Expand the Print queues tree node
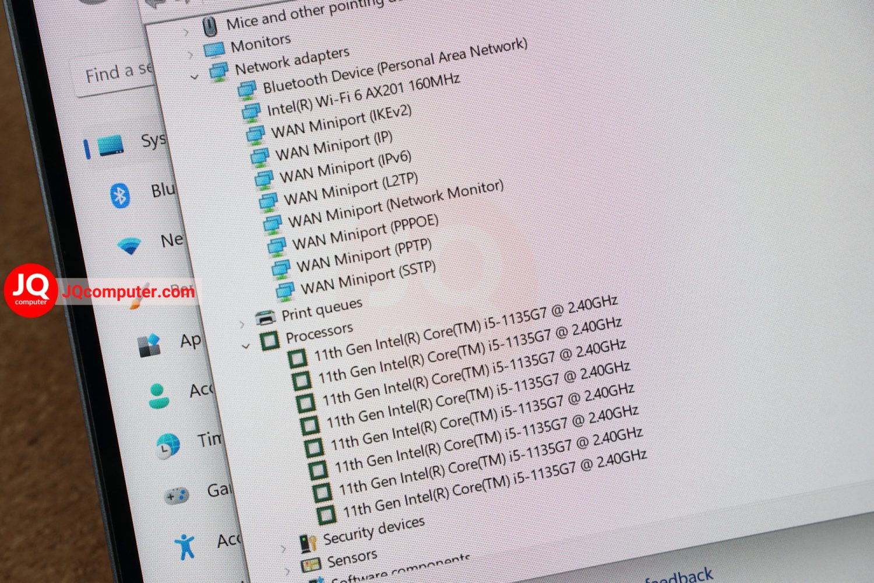The width and height of the screenshot is (874, 583). pos(242,324)
